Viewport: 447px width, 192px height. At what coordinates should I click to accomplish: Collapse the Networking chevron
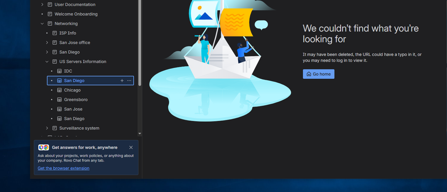pyautogui.click(x=42, y=24)
